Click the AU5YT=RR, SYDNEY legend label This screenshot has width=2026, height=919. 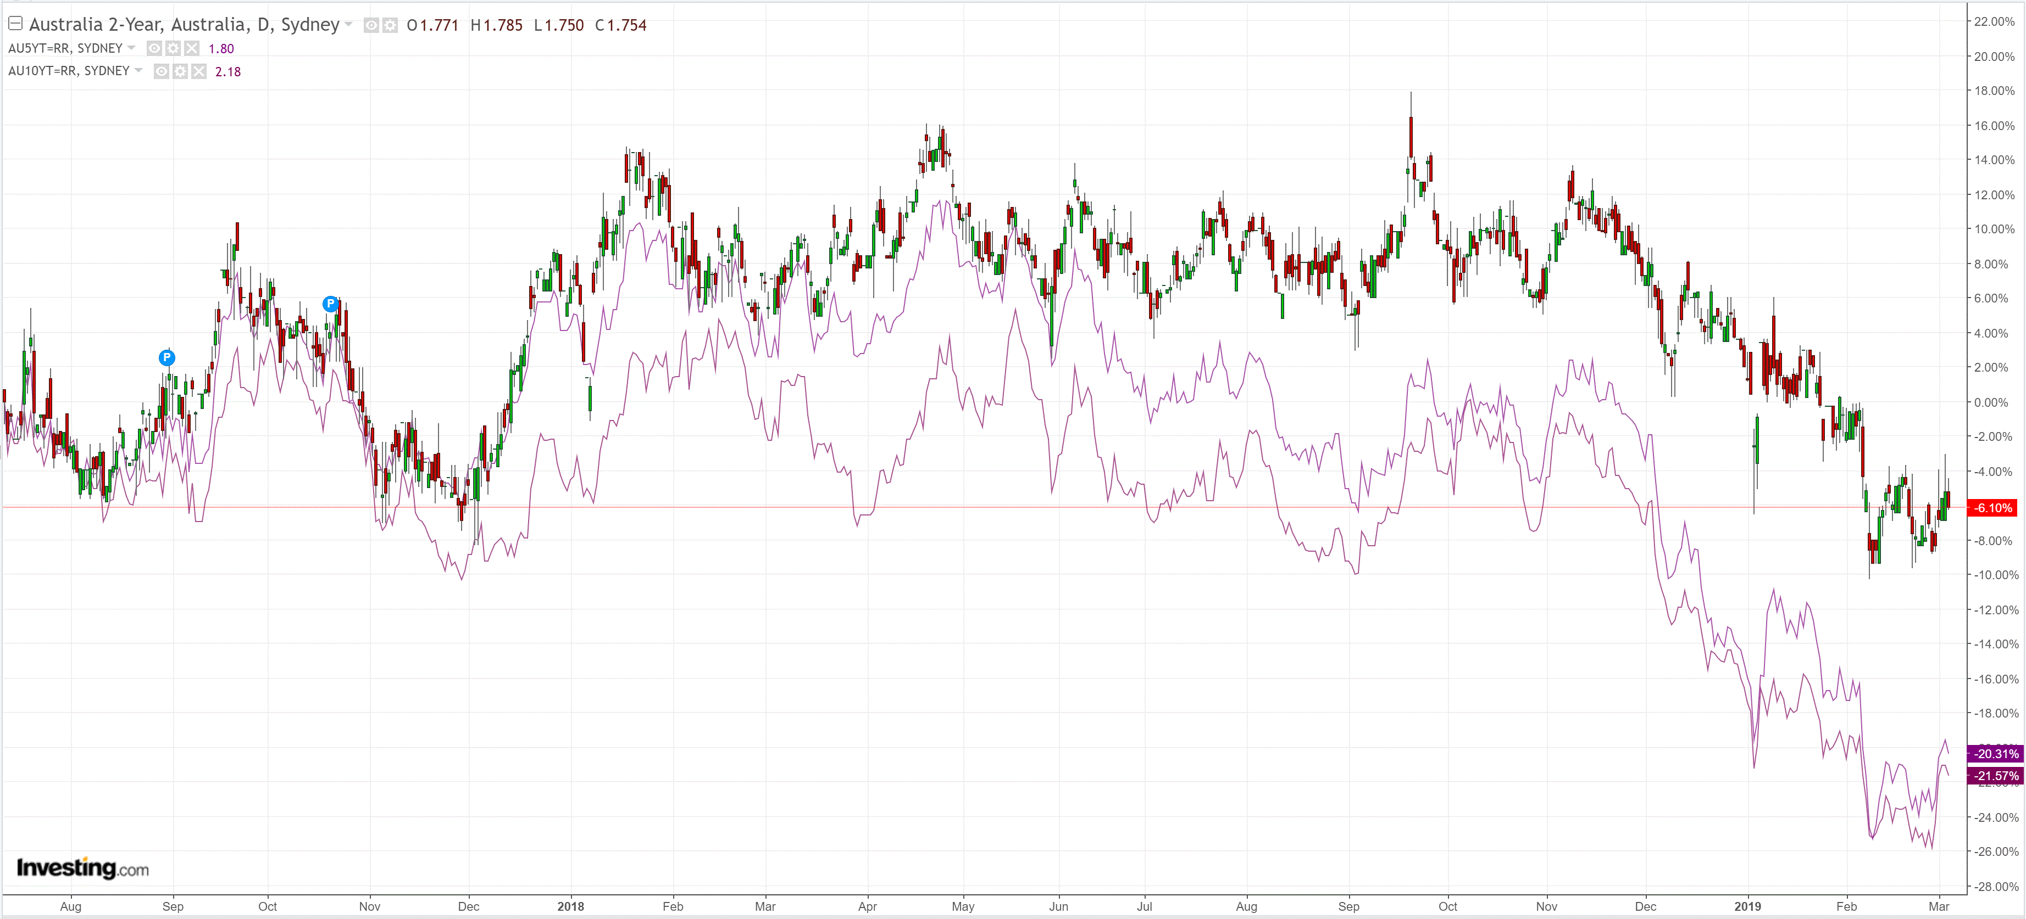click(65, 49)
